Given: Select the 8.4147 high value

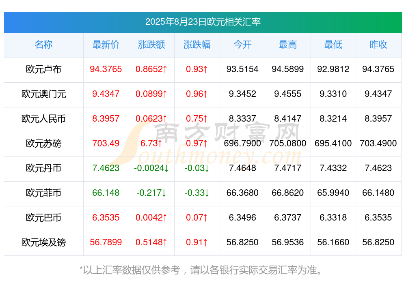Looking at the screenshot, I should [288, 118].
